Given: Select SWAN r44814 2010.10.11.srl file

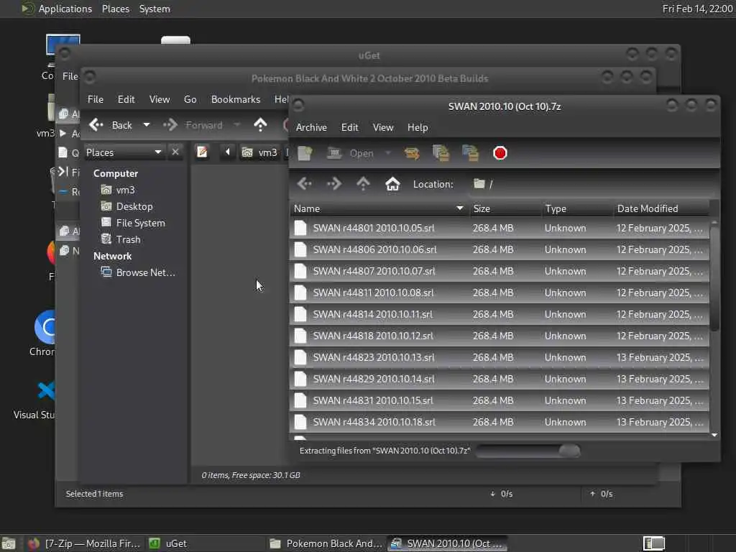Looking at the screenshot, I should click(499, 315).
